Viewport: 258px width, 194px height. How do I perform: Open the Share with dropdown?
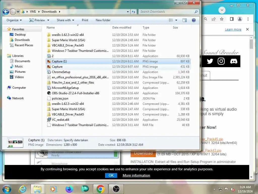click(x=66, y=20)
